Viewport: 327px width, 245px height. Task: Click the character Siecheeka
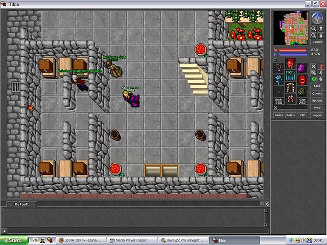point(131,99)
